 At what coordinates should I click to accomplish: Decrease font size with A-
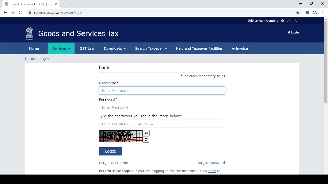(x=296, y=21)
